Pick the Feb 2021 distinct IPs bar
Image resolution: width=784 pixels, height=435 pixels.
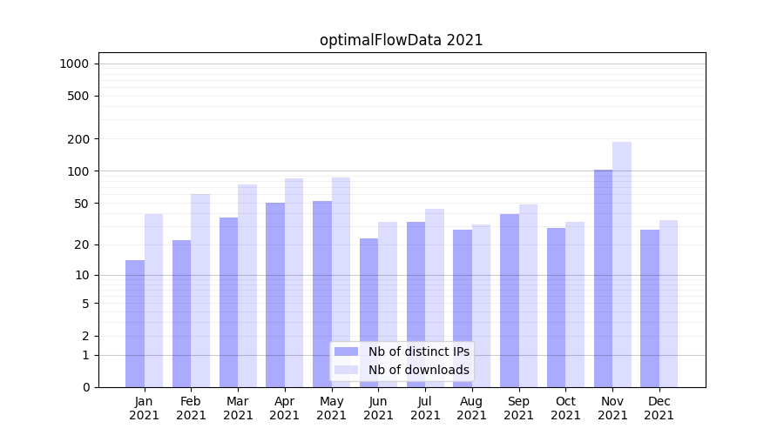(x=181, y=313)
